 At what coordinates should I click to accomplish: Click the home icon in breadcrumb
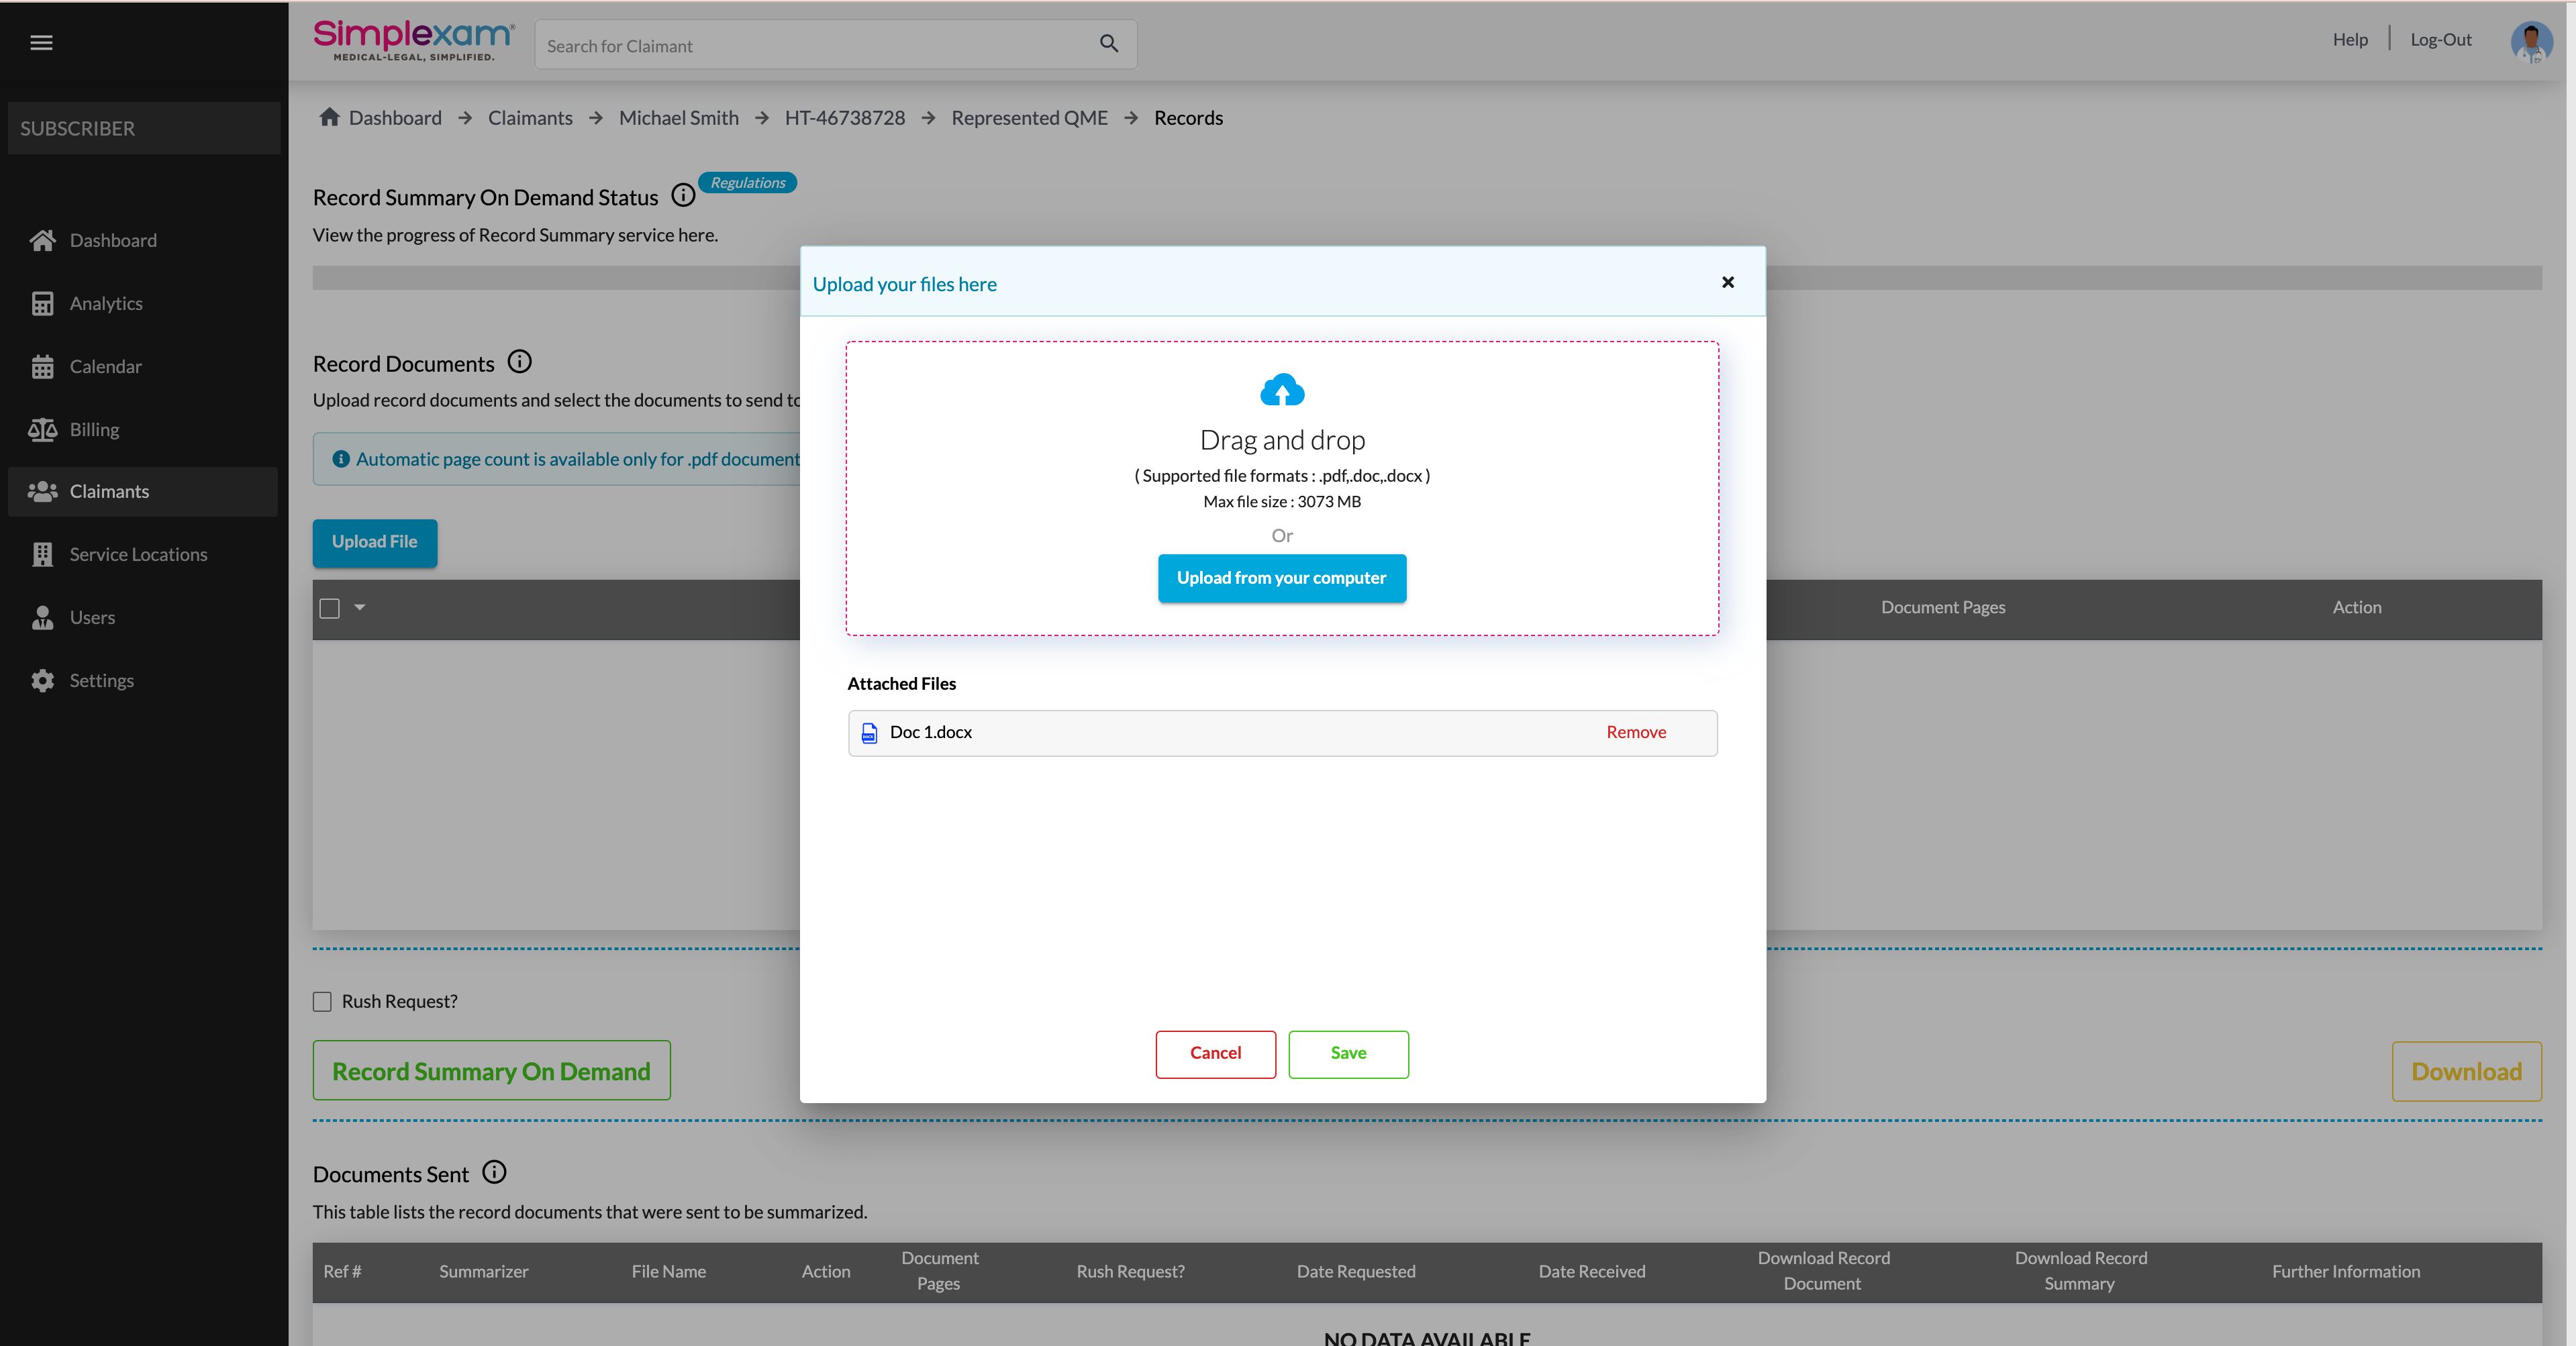pos(329,118)
